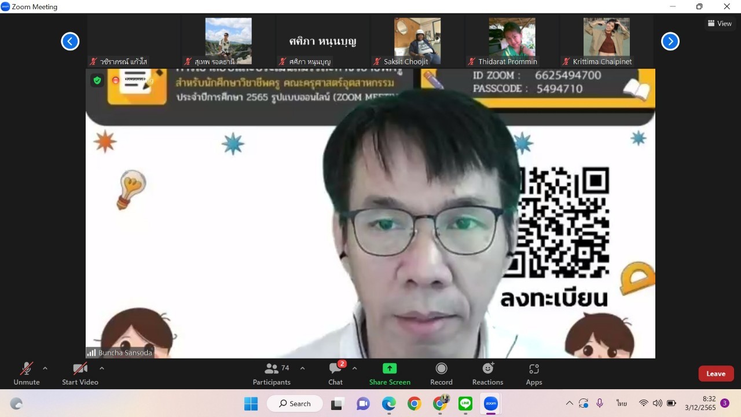The image size is (741, 417).
Task: Open Google Chrome from the taskbar
Action: (414, 403)
